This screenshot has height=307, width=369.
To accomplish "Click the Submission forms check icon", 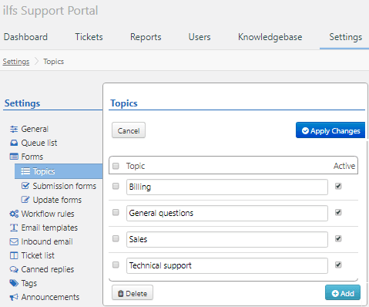I will click(25, 186).
